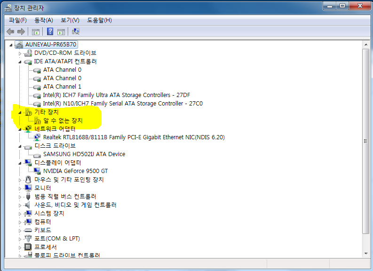Click the 기타 장치 question-mark icon
The image size is (373, 271).
pos(28,112)
